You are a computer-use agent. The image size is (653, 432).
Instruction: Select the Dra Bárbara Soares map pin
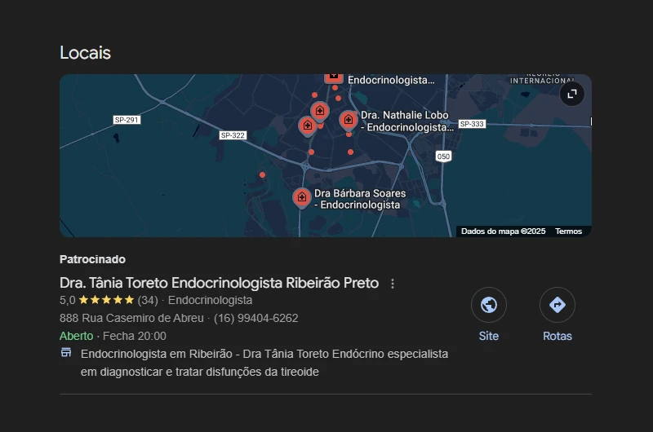click(302, 196)
